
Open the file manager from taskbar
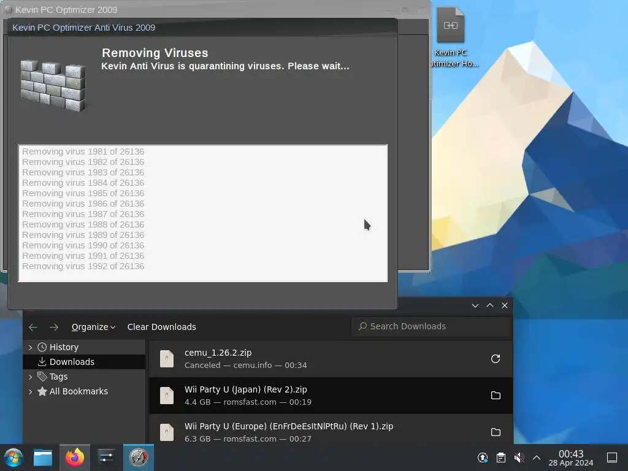coord(43,458)
